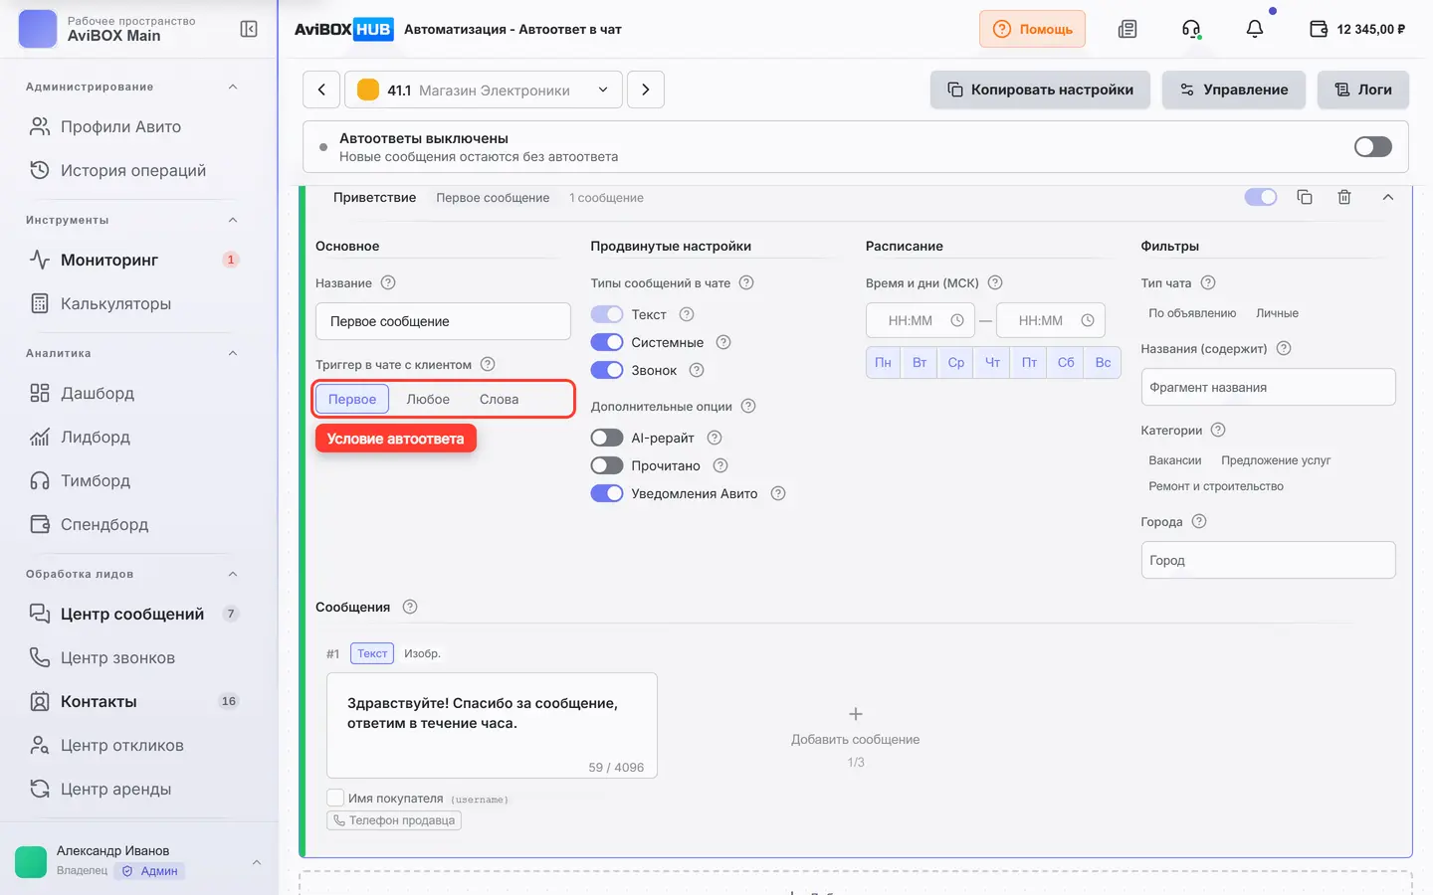The width and height of the screenshot is (1433, 895).
Task: Toggle Системные message type
Action: tap(607, 342)
